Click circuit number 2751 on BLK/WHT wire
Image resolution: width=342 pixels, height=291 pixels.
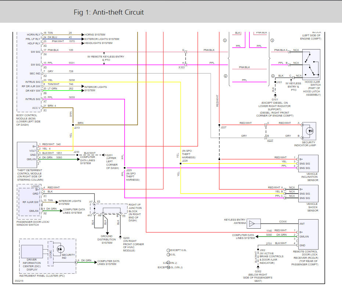tap(269, 244)
